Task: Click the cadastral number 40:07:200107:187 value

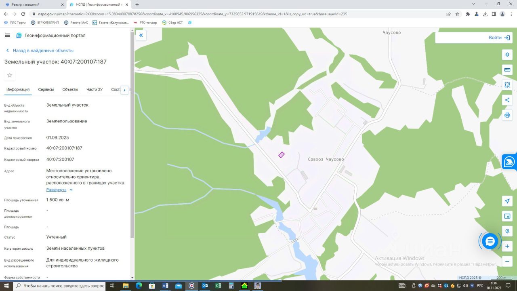Action: pos(64,148)
